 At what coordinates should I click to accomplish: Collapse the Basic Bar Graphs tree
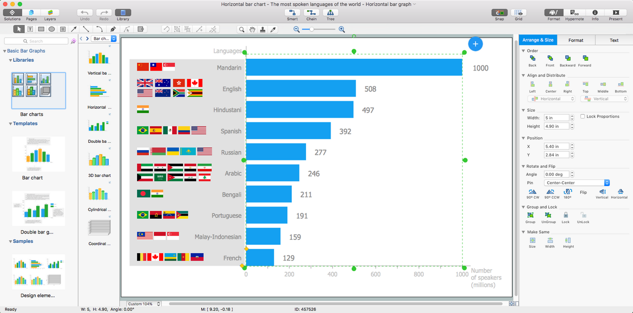pyautogui.click(x=4, y=51)
